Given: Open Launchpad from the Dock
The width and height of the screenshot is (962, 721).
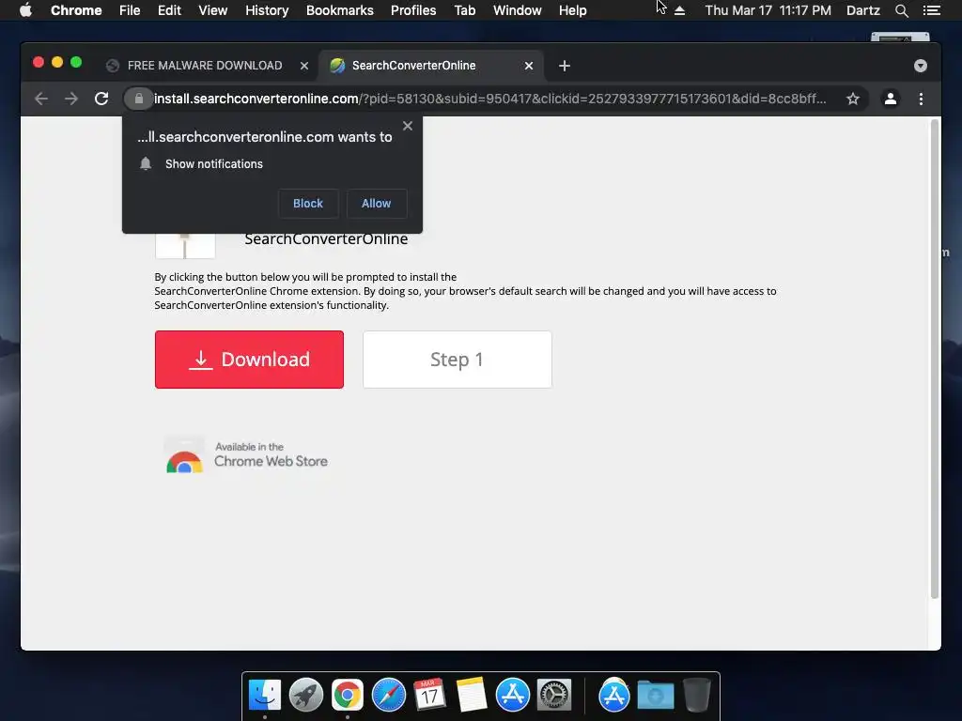Looking at the screenshot, I should click(306, 696).
